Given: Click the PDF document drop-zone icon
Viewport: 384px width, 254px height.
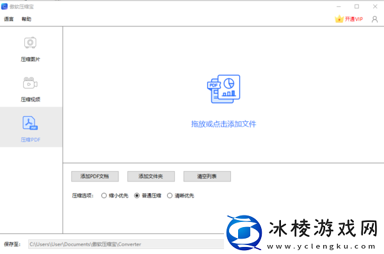Looking at the screenshot, I should tap(223, 89).
